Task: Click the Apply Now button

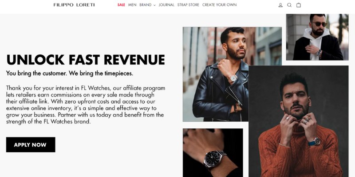Action: point(31,145)
